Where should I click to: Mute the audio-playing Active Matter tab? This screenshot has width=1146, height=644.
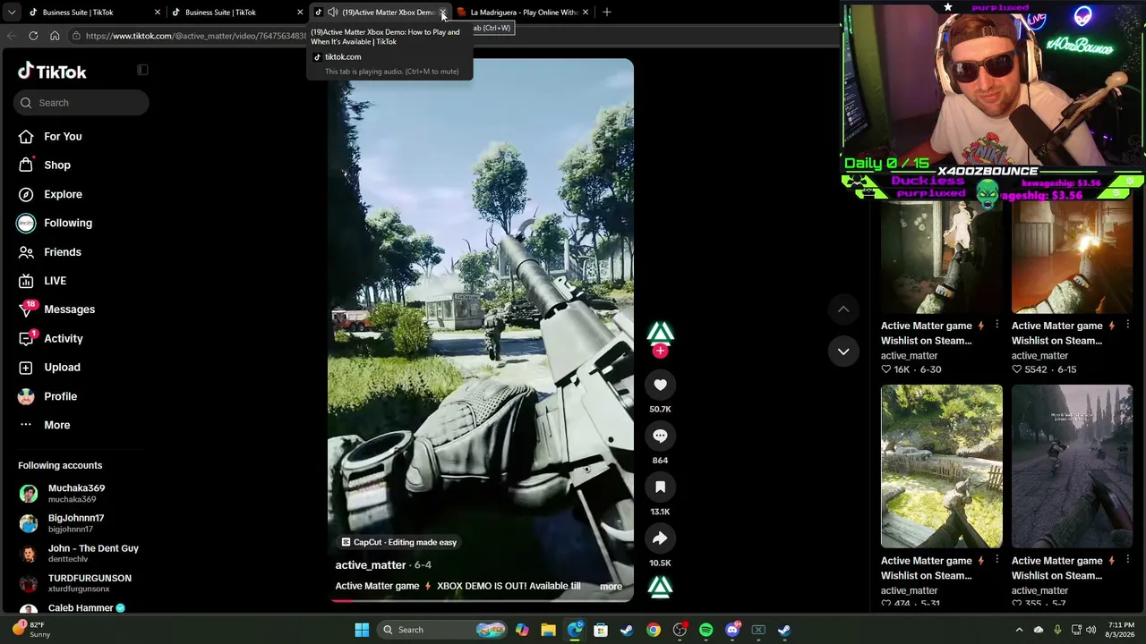[332, 12]
